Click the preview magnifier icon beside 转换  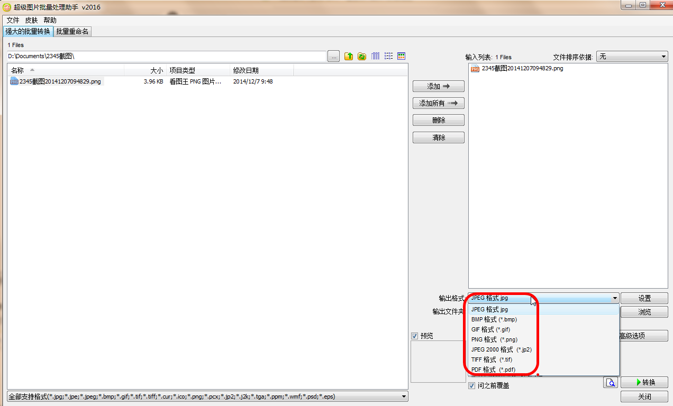click(x=611, y=382)
